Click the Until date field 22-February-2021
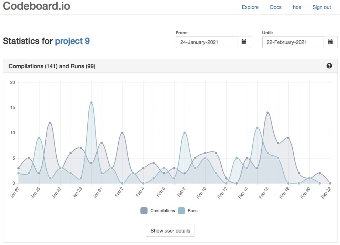Screen dimensions: 340x245 pyautogui.click(x=293, y=42)
